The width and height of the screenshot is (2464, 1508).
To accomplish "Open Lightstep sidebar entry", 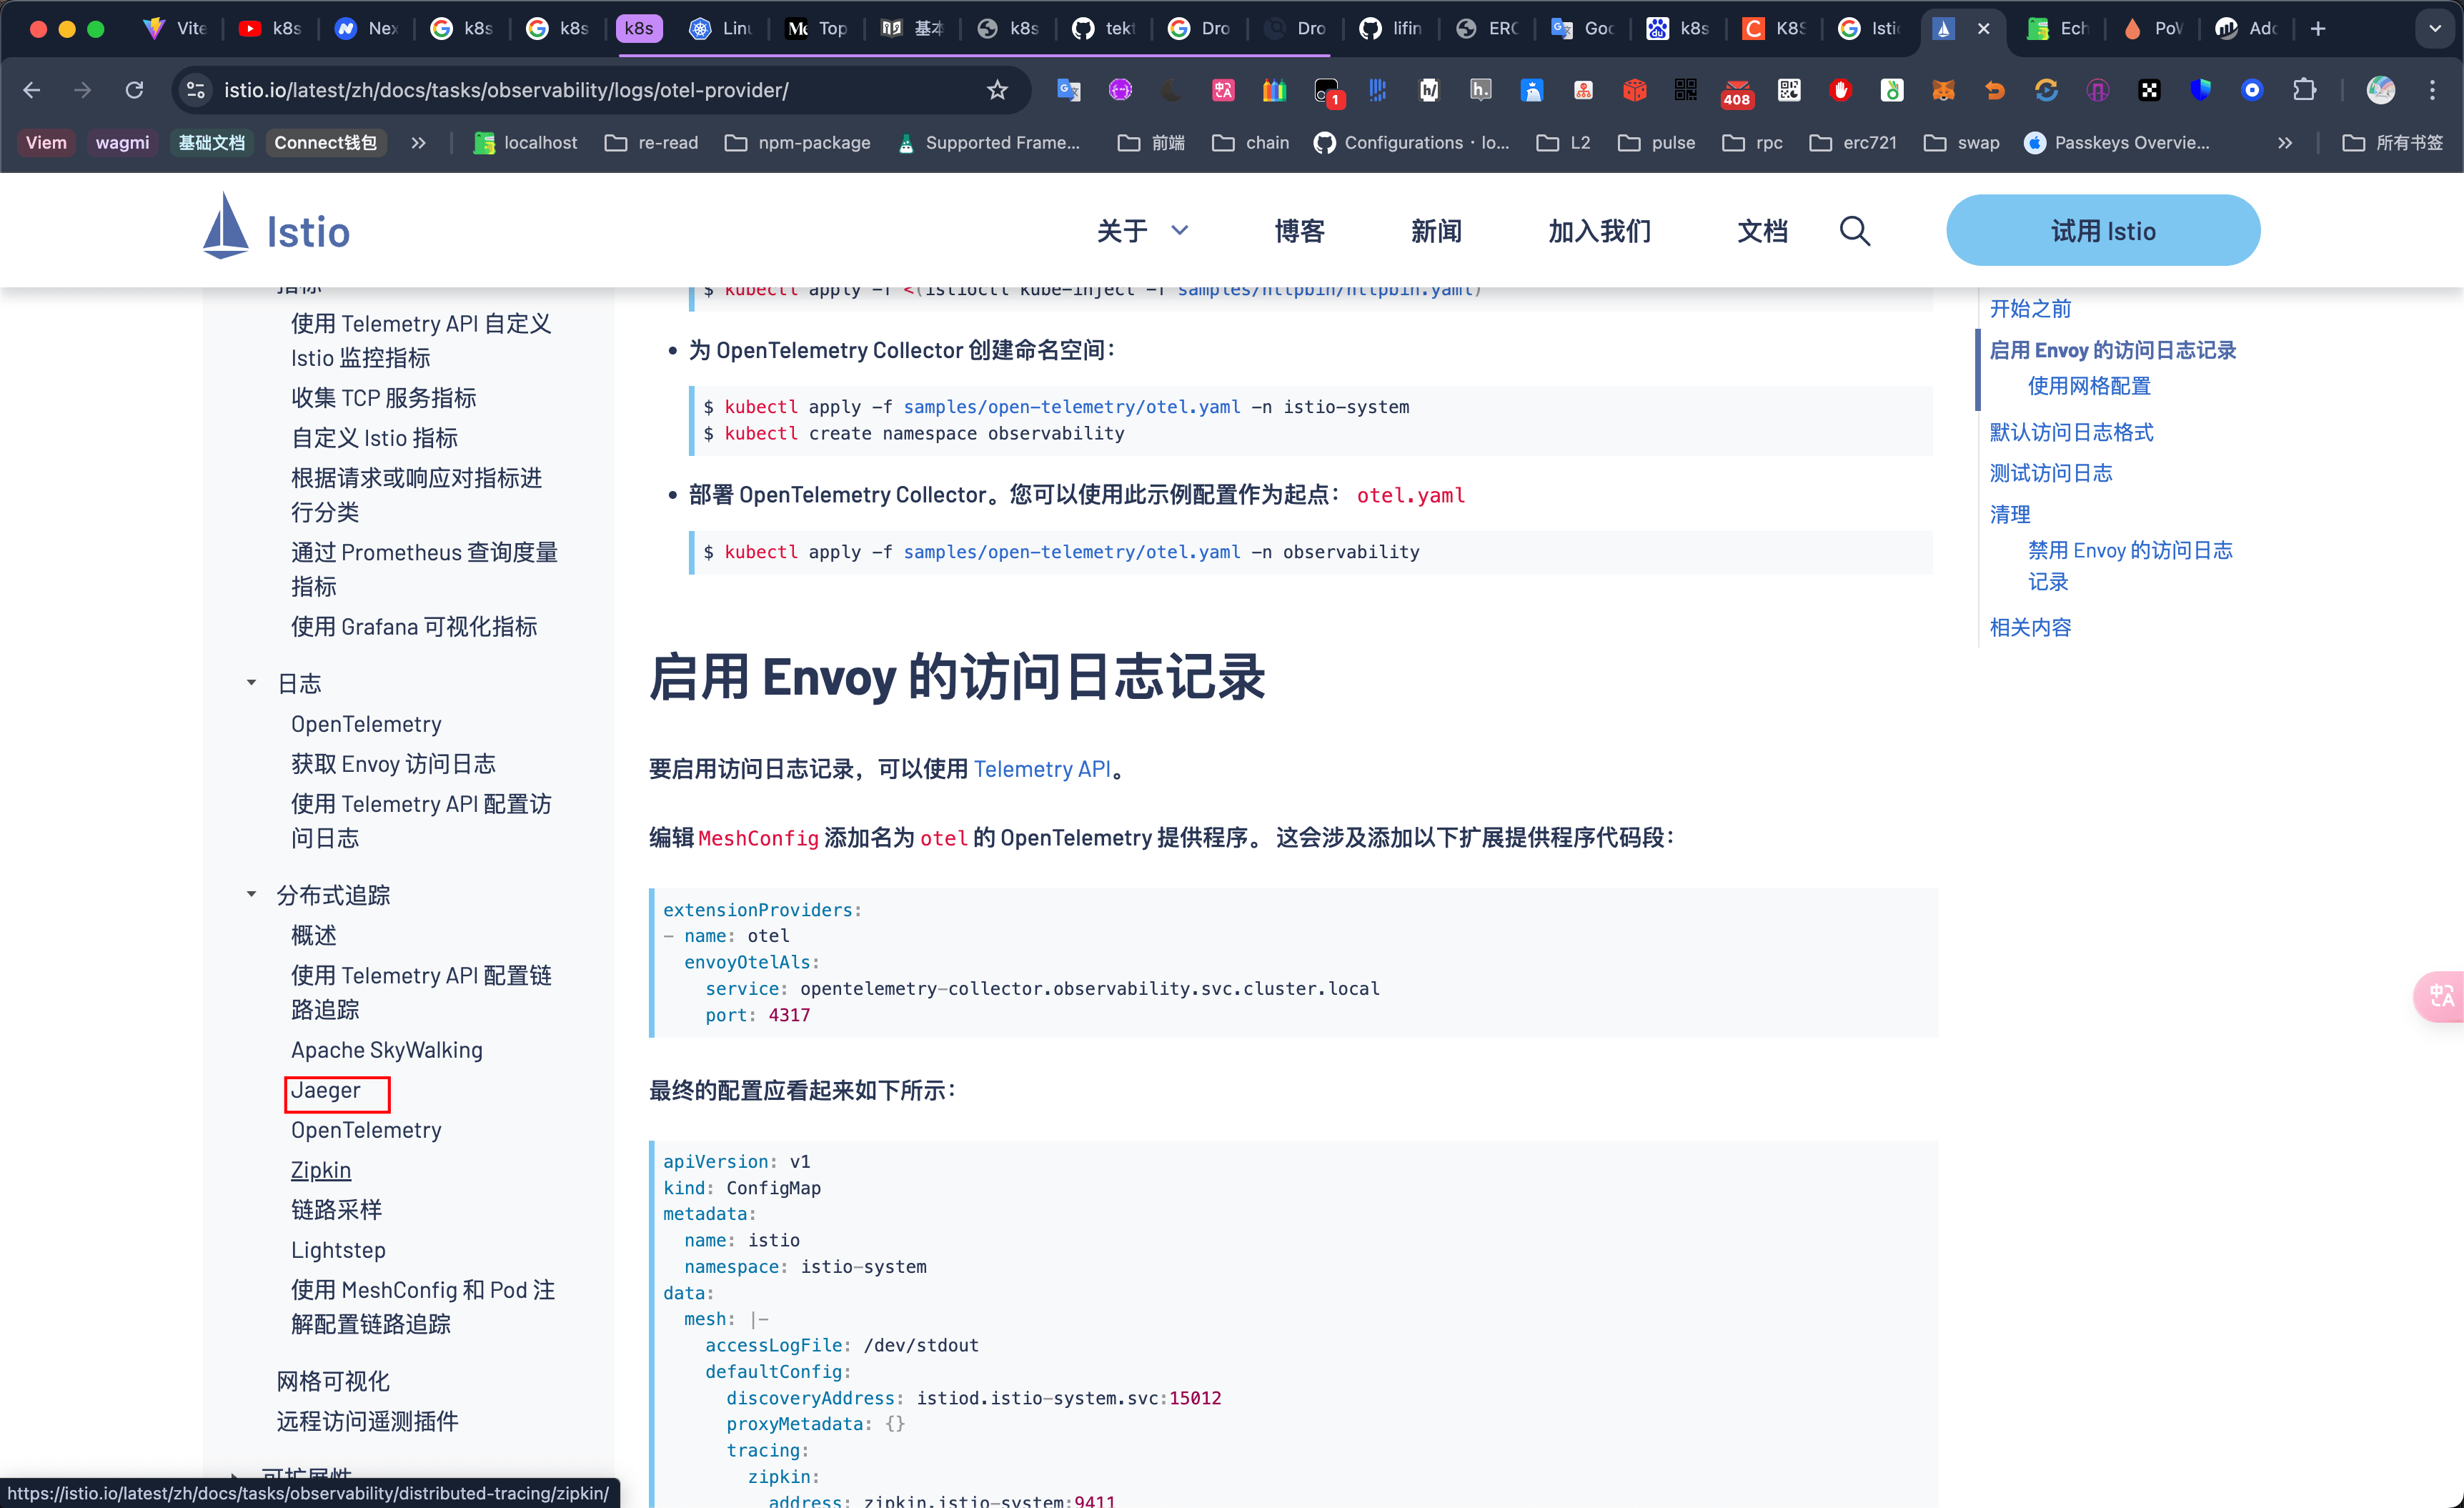I will pos(338,1249).
